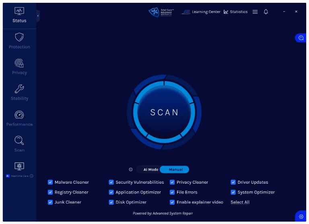Uncheck the System Optimizer checkbox
Screen dimensions: 309x224
click(233, 192)
